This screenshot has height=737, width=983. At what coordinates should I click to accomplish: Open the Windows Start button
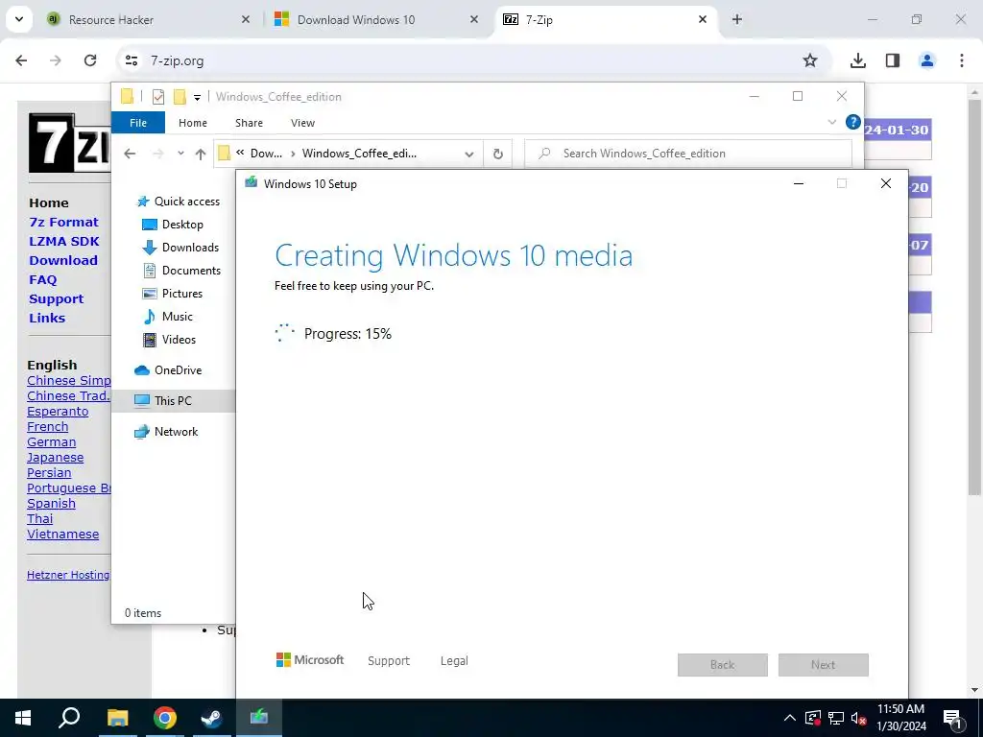pos(23,718)
